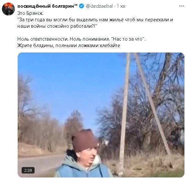Image resolution: width=186 pixels, height=179 pixels.
Task: Click the leaning utility pole in video
Action: coord(153,110)
